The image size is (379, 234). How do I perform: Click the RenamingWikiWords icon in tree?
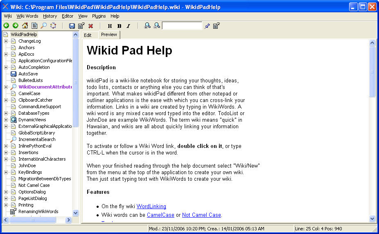tap(13, 211)
